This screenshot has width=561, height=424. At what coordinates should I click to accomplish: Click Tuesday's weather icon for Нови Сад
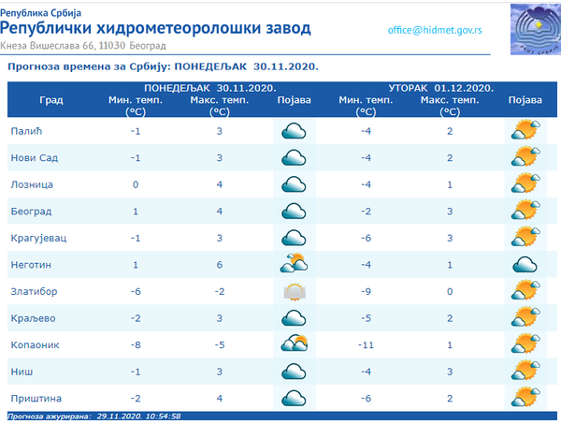(x=525, y=158)
